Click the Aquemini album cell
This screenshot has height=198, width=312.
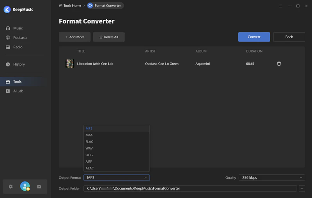click(202, 64)
